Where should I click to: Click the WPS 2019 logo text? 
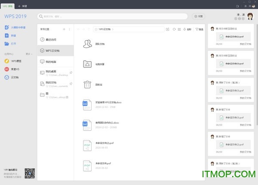coord(15,16)
